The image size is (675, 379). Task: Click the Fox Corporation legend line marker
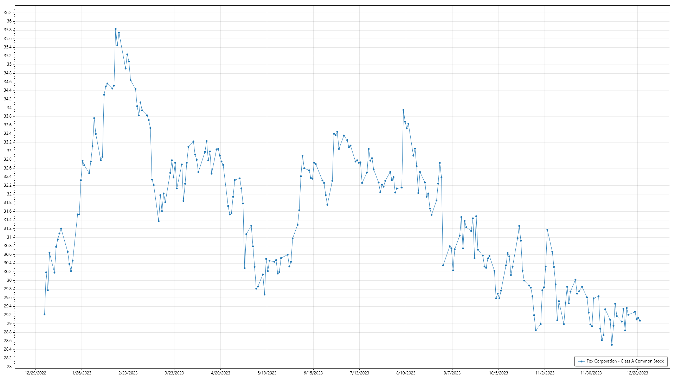click(581, 361)
